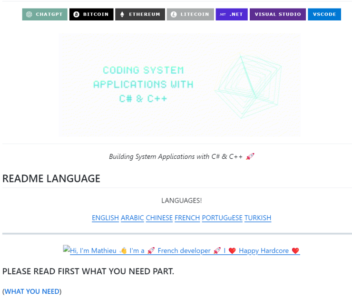Image resolution: width=352 pixels, height=299 pixels.
Task: Open the ARABIC README link
Action: [132, 218]
